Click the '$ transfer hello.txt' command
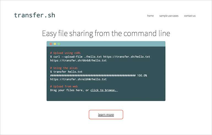 pos(66,72)
